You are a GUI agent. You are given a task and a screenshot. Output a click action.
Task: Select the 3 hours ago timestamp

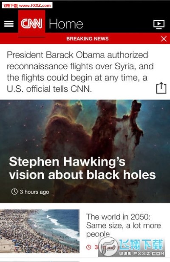(x=34, y=192)
